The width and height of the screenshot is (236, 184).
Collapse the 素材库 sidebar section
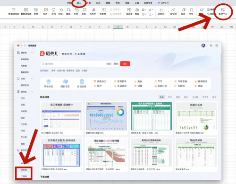pos(32,92)
